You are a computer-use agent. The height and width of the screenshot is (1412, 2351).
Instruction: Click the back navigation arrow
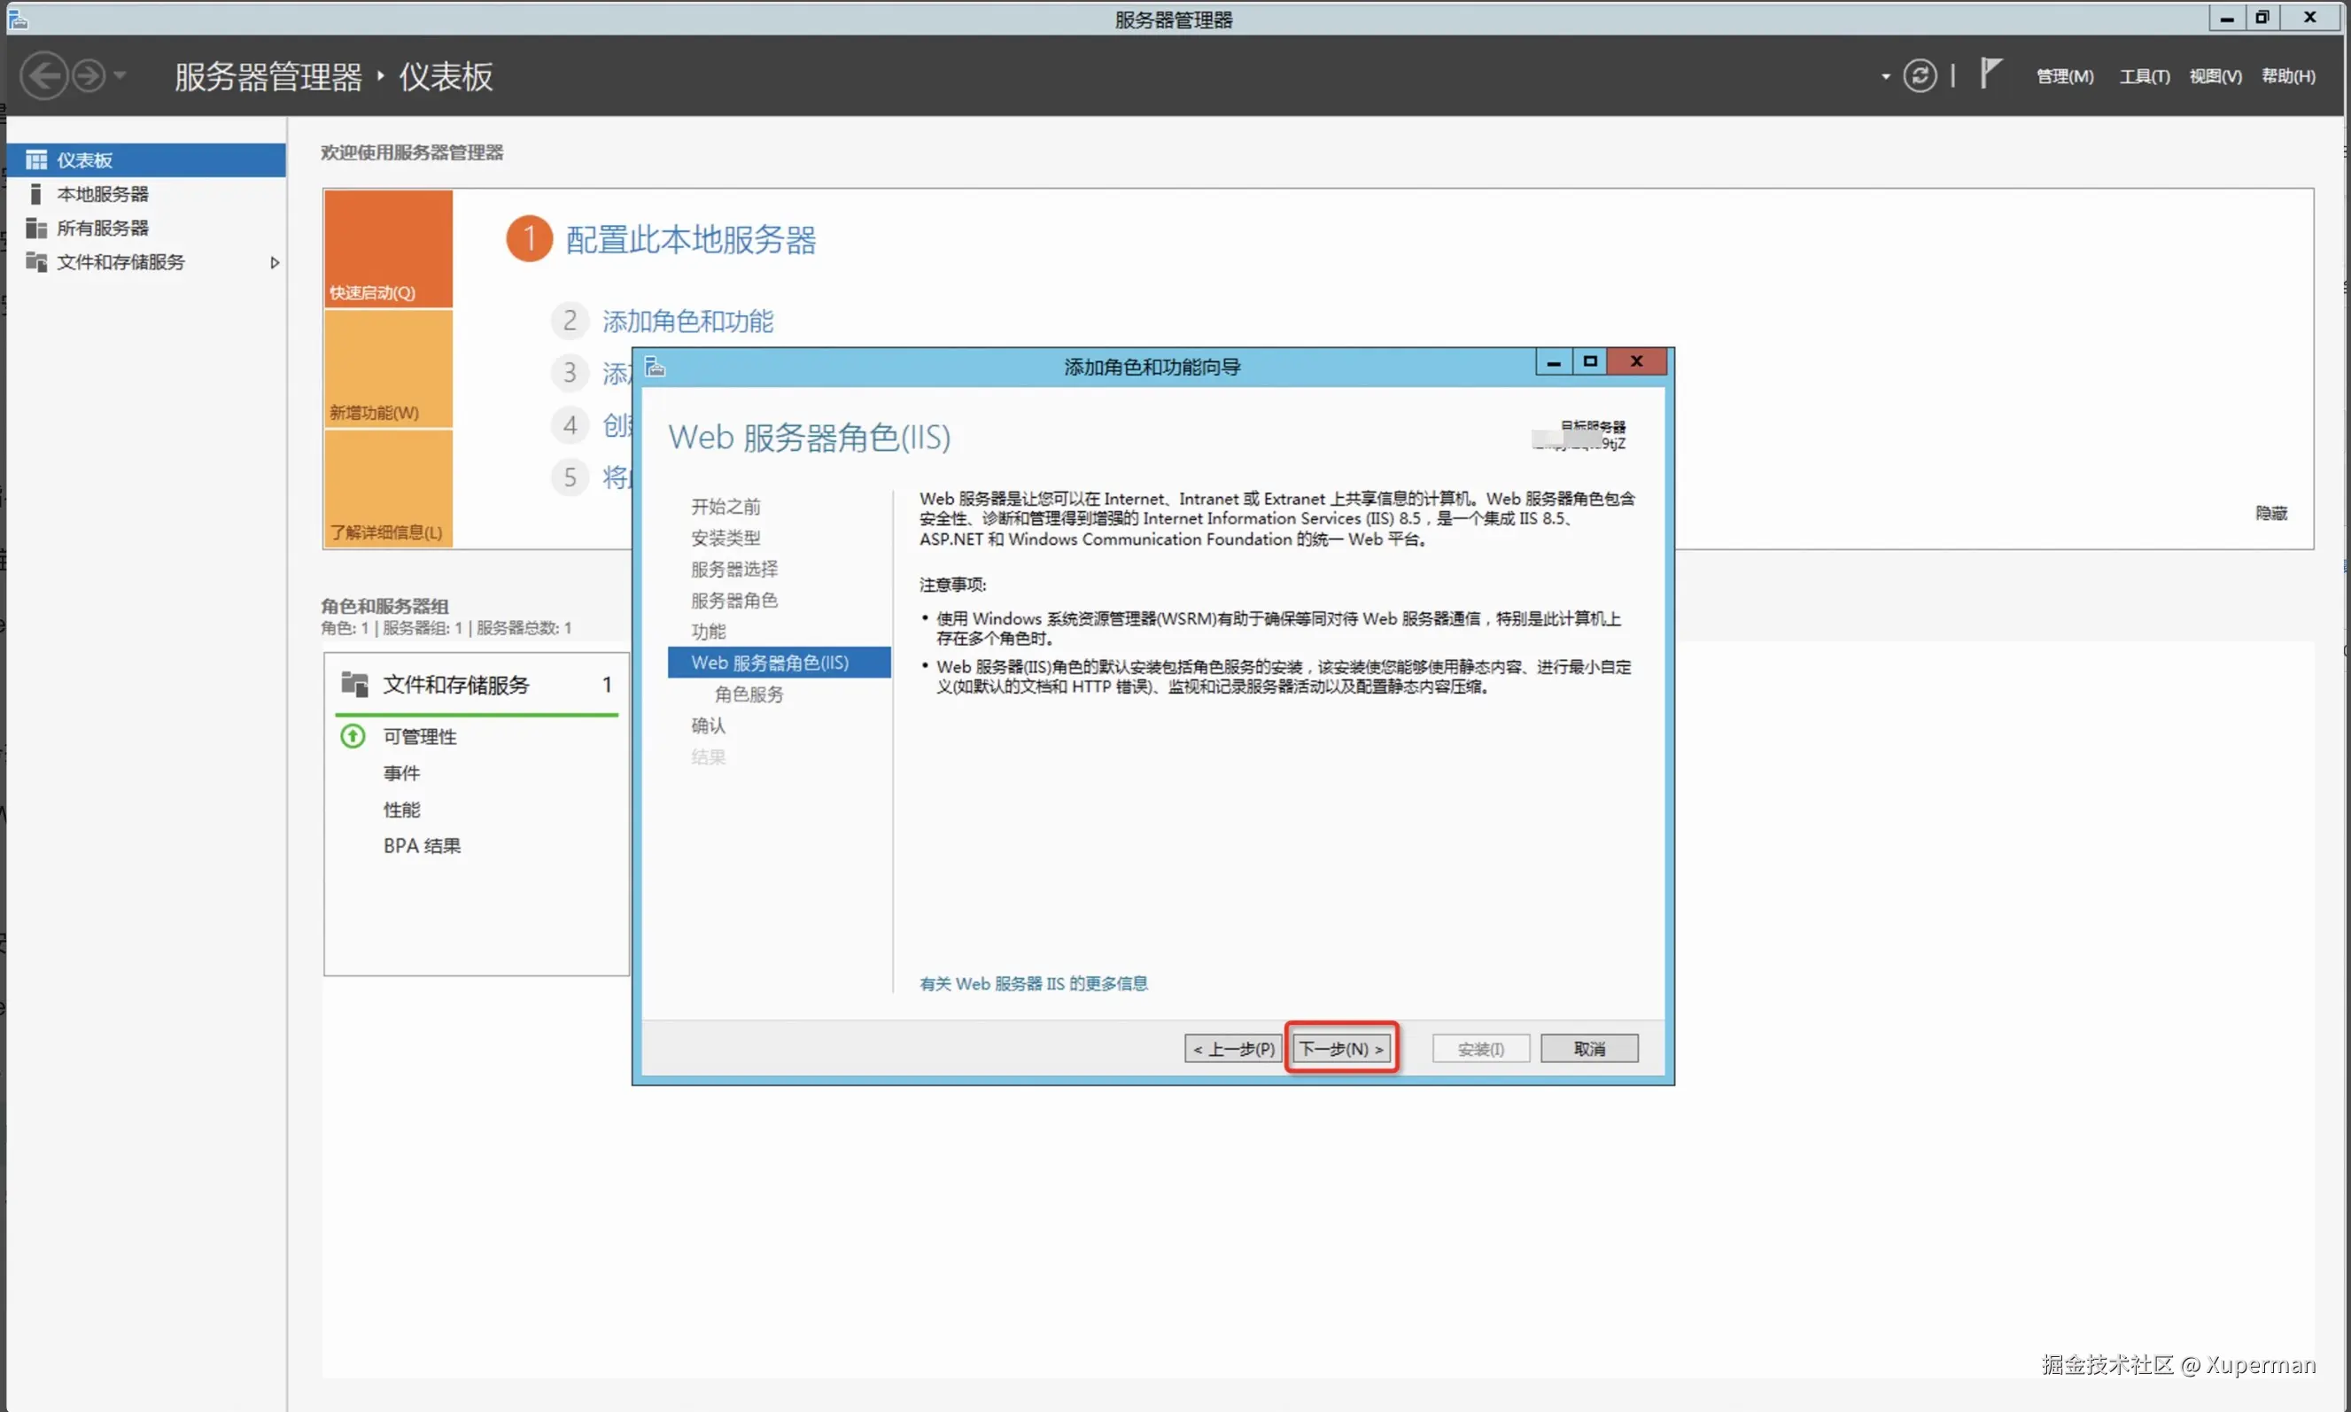(x=43, y=76)
